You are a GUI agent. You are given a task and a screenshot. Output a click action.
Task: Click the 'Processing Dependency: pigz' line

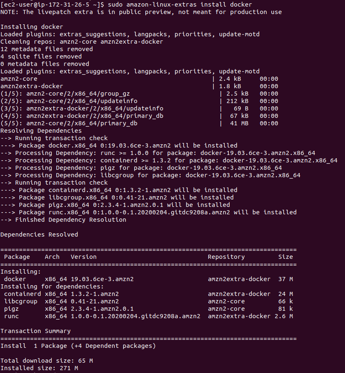coord(141,168)
